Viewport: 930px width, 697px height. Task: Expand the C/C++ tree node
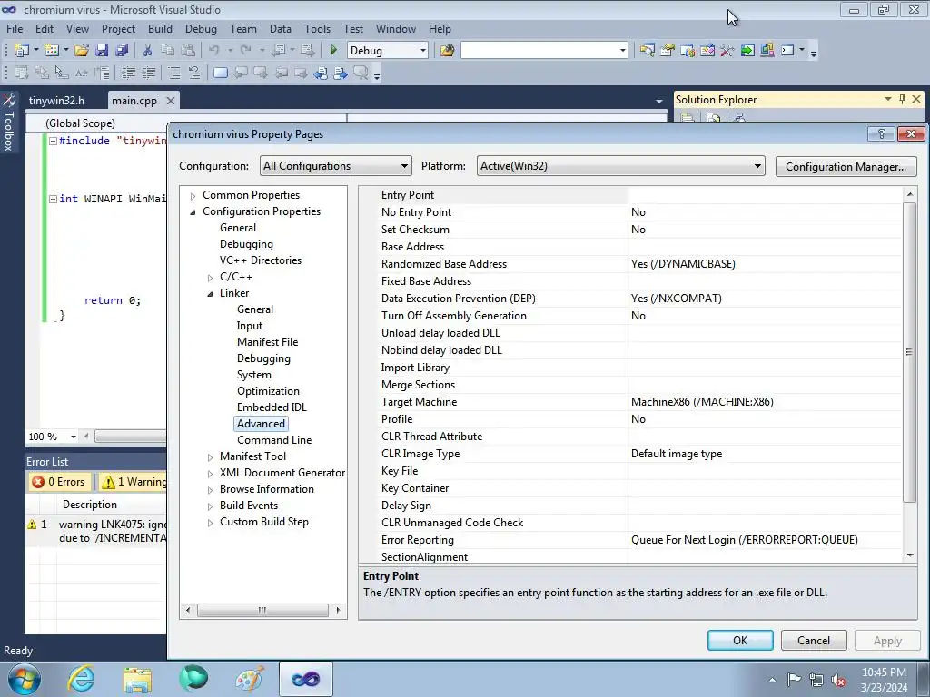[x=210, y=278]
